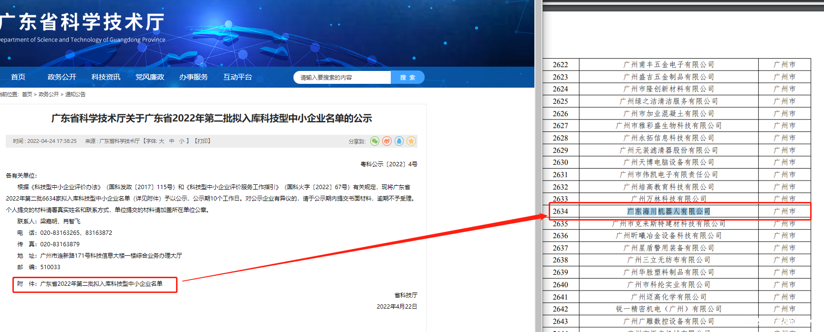The width and height of the screenshot is (824, 332).
Task: Set font size to 大
Action: click(x=162, y=141)
